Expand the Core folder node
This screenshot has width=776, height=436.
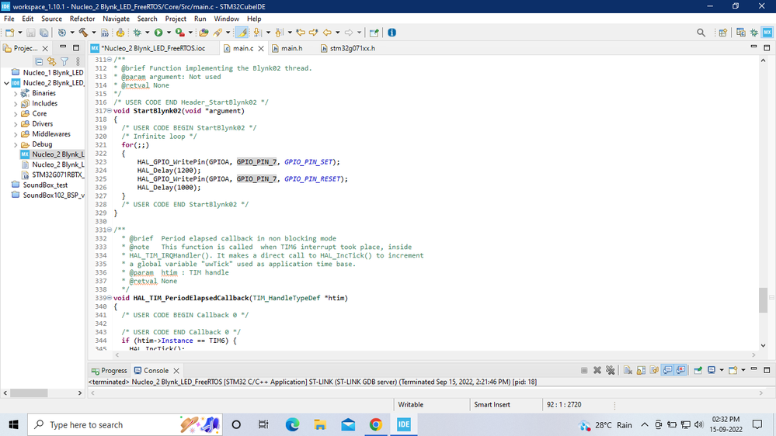16,114
